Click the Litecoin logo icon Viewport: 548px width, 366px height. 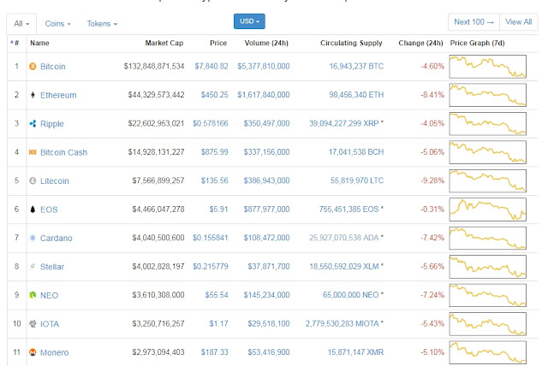tap(33, 180)
